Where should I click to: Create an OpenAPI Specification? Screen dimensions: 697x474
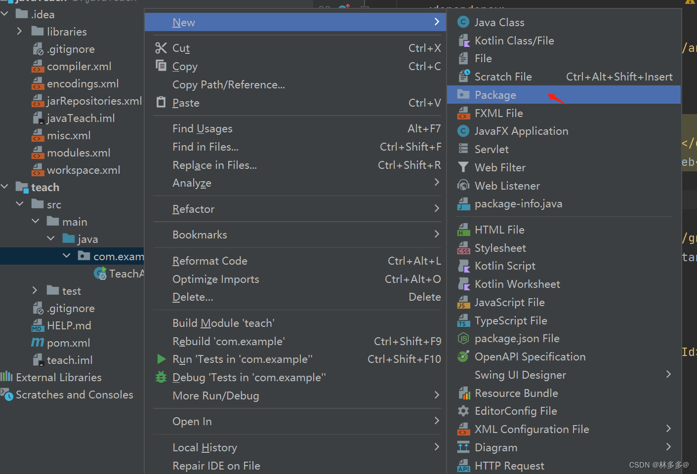[x=530, y=356]
